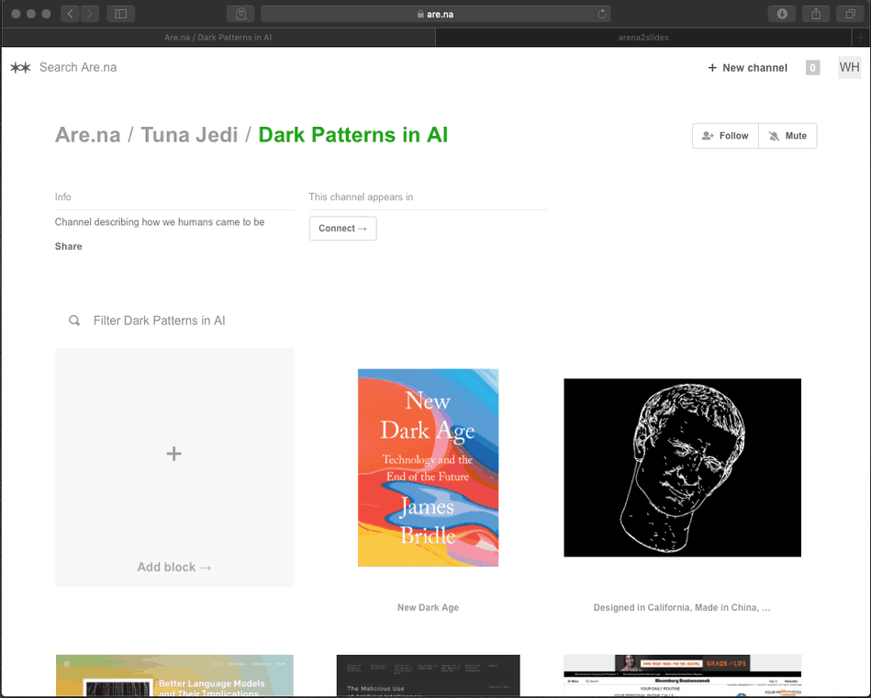Show Safari downloads

click(x=782, y=14)
